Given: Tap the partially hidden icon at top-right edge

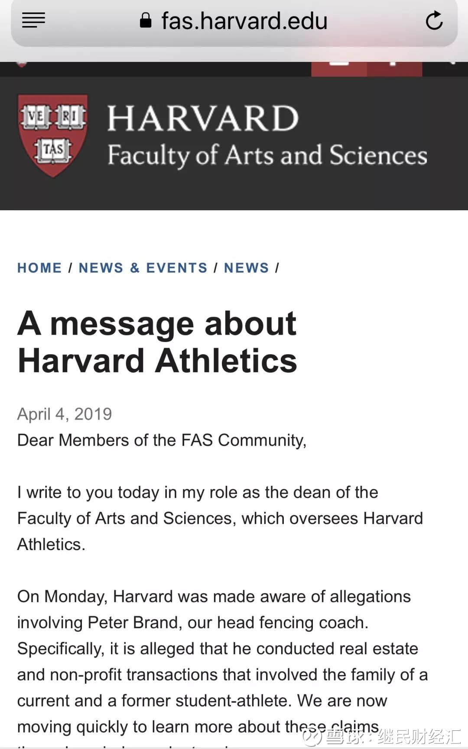Looking at the screenshot, I should pos(452,64).
